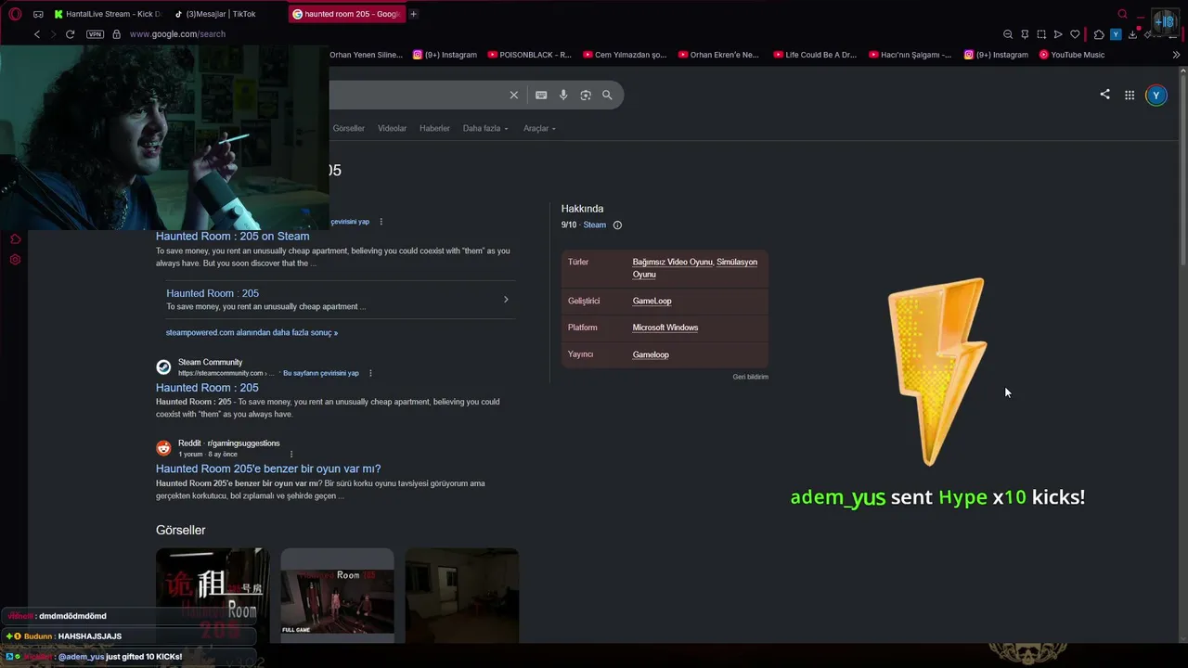Expand sitelink chevron arrow

(506, 299)
